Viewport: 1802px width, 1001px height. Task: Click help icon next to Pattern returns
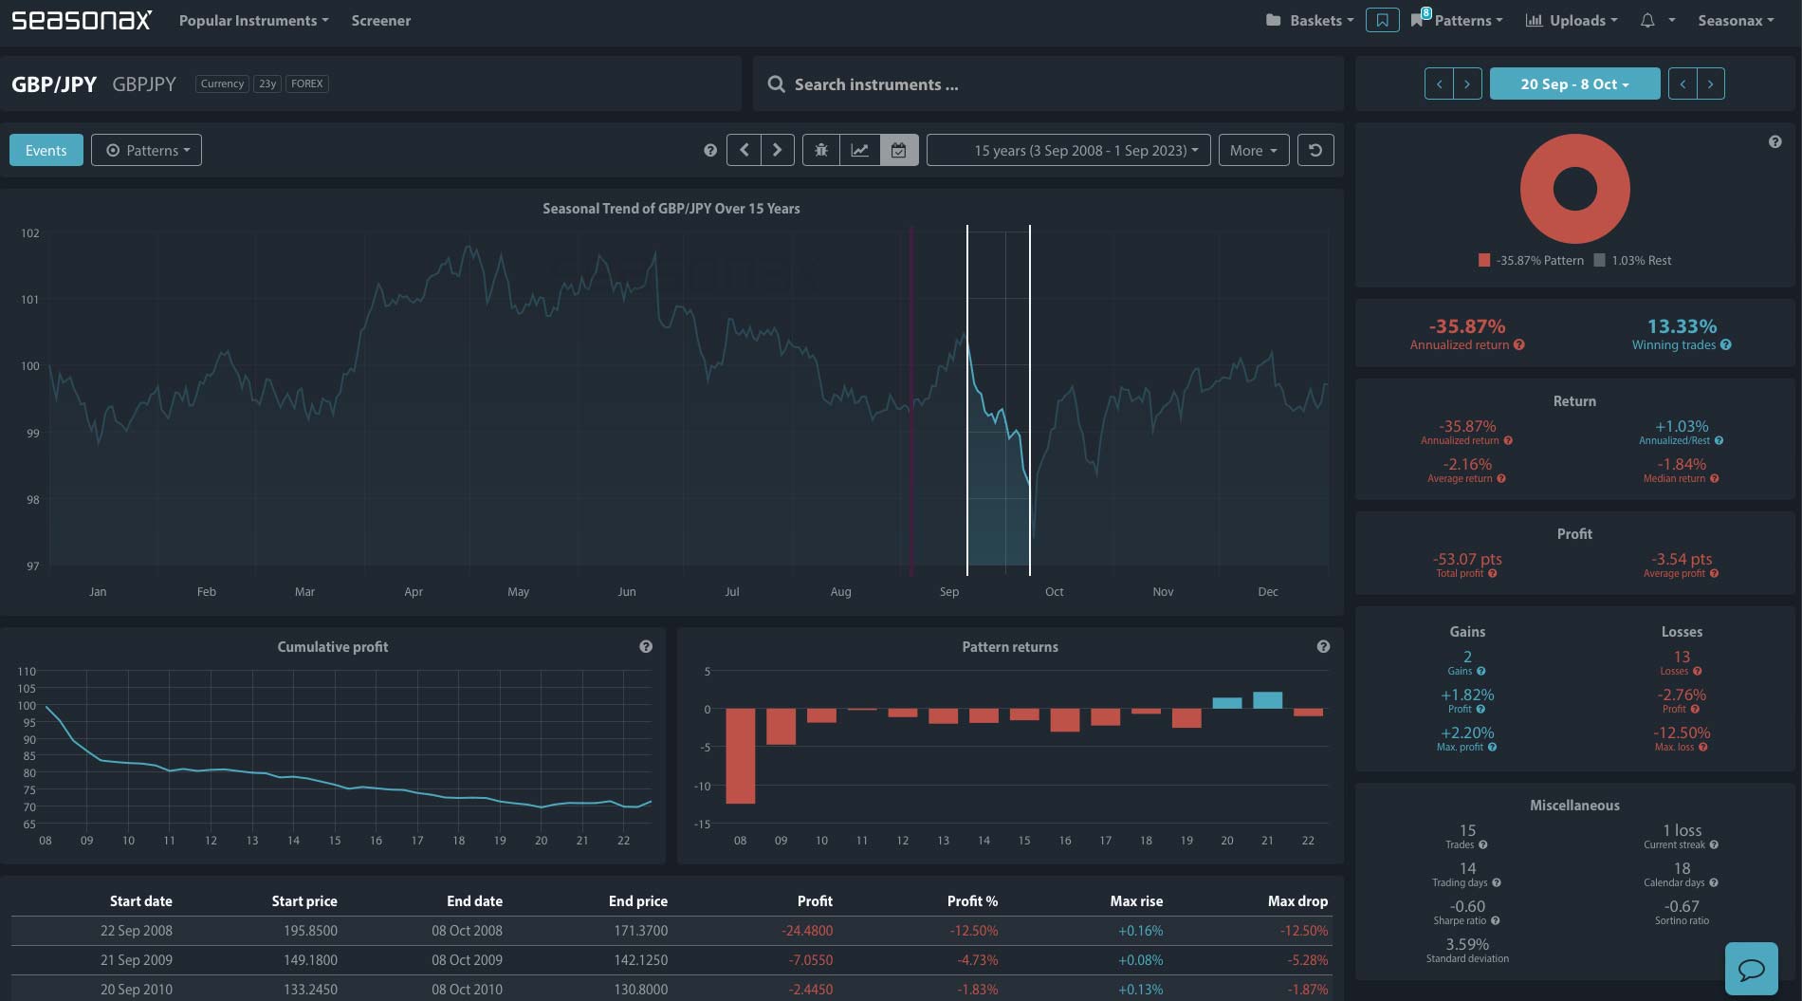pos(1323,646)
